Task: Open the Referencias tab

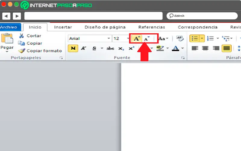Action: [152, 27]
